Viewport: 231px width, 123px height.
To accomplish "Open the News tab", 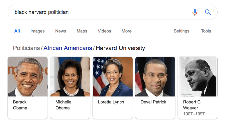I will [x=60, y=31].
